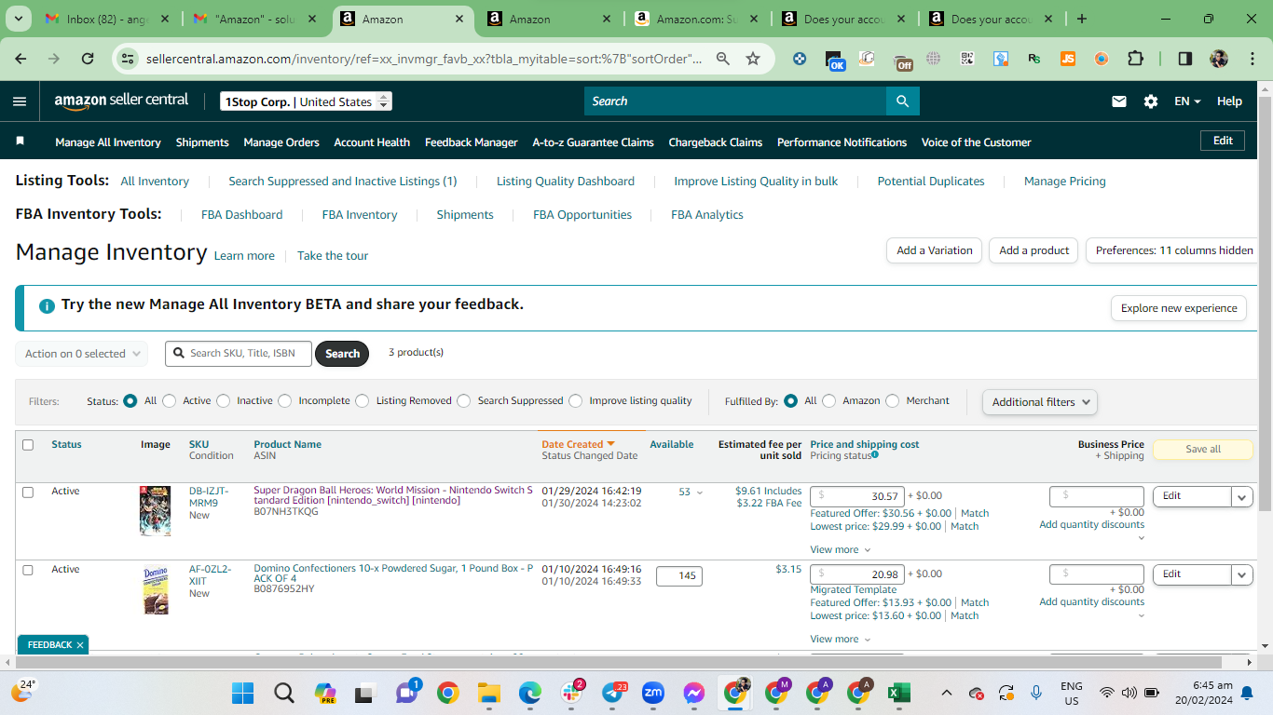The height and width of the screenshot is (715, 1273).
Task: Click the Chrome back arrow
Action: click(x=21, y=59)
